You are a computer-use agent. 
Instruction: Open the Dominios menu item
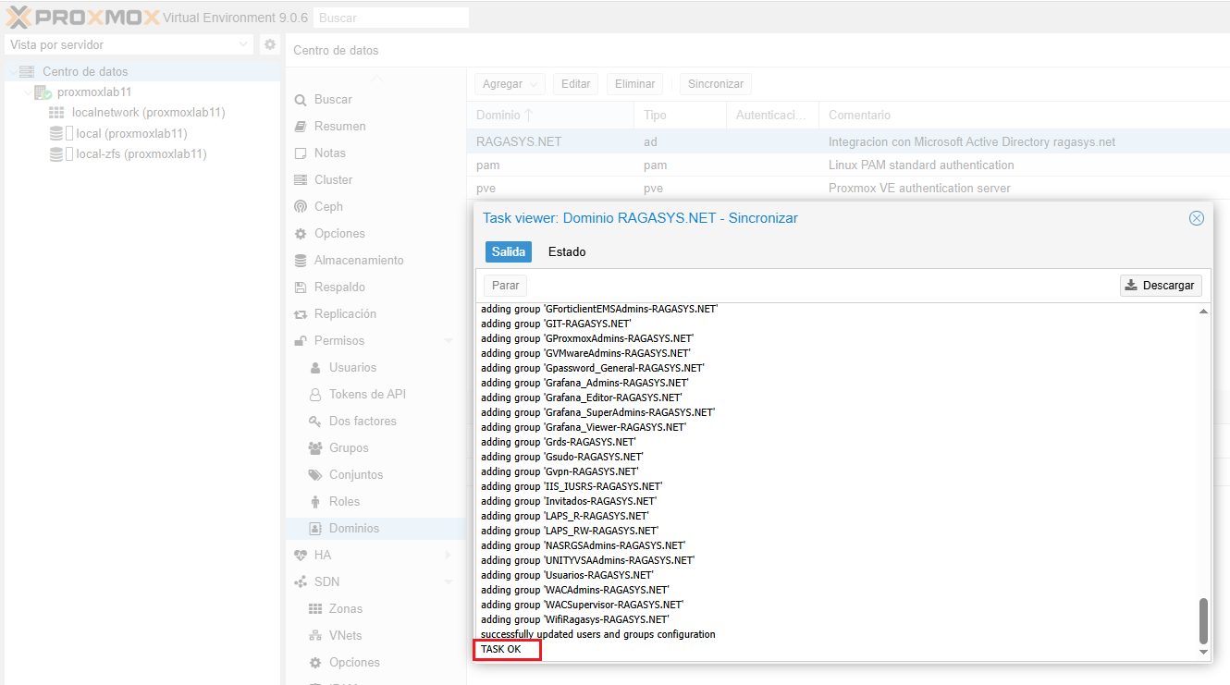tap(375, 529)
